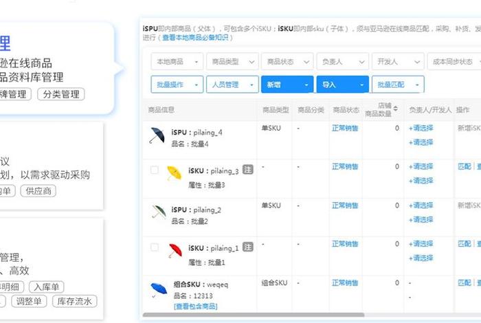Click the 商品信息 column header
481x323 pixels.
point(161,110)
